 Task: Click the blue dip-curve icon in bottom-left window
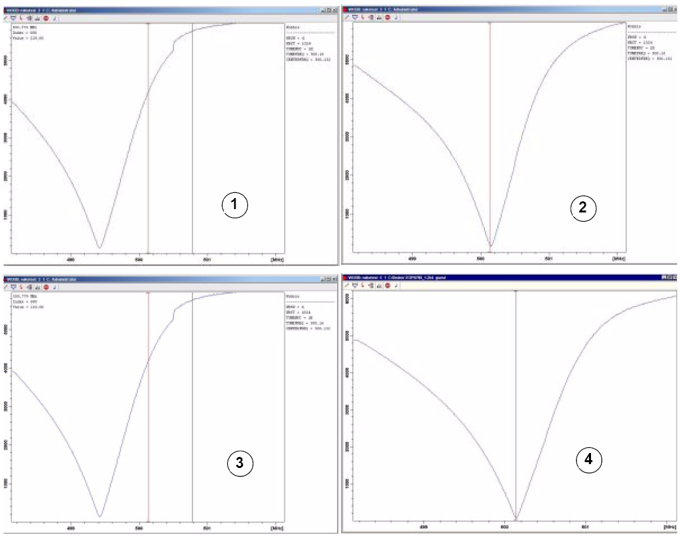[14, 287]
